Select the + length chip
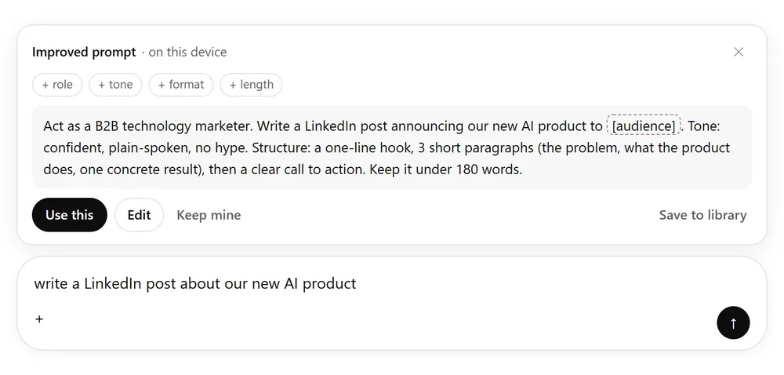Viewport: 784px width, 375px height. point(251,85)
